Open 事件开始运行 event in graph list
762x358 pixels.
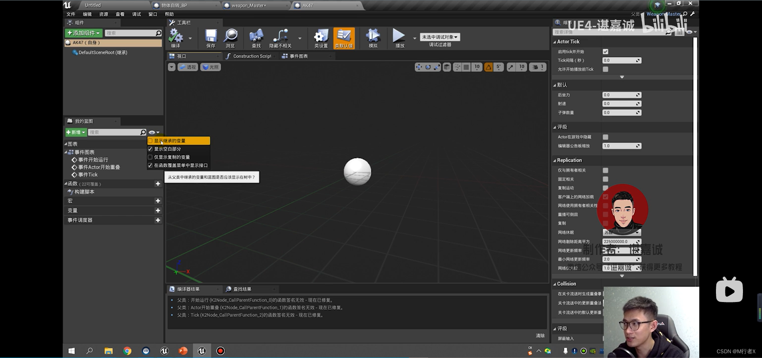pos(93,160)
